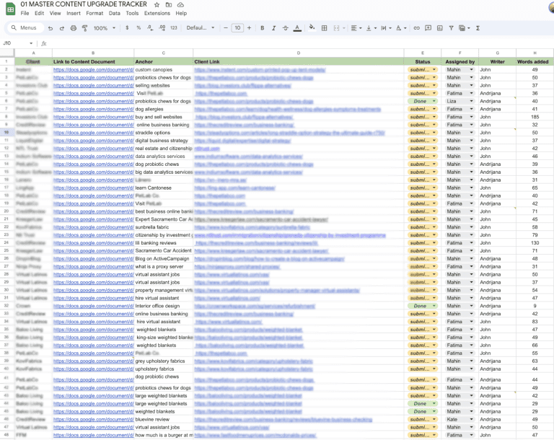Open text wrapping dropdown

click(386, 28)
